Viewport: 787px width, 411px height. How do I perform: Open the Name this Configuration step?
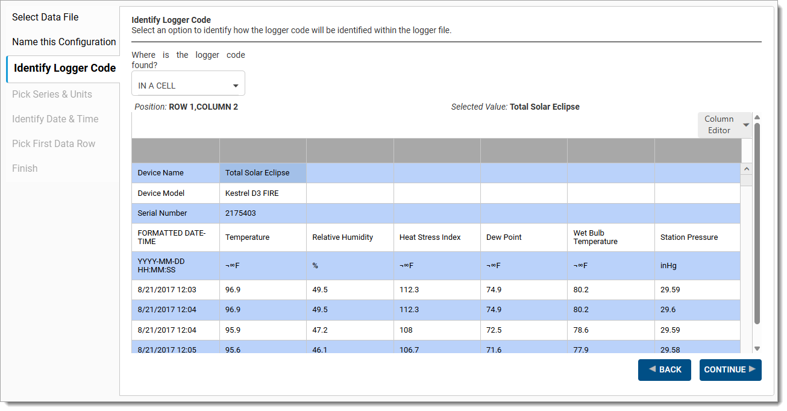[x=63, y=42]
